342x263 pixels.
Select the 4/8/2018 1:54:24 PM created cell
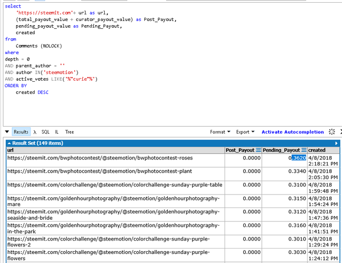(323, 201)
